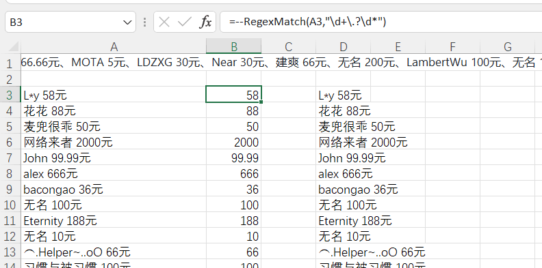Select row 7 header
Image resolution: width=542 pixels, height=268 pixels.
[x=10, y=158]
